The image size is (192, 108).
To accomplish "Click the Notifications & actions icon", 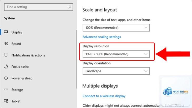I will tap(6, 55).
